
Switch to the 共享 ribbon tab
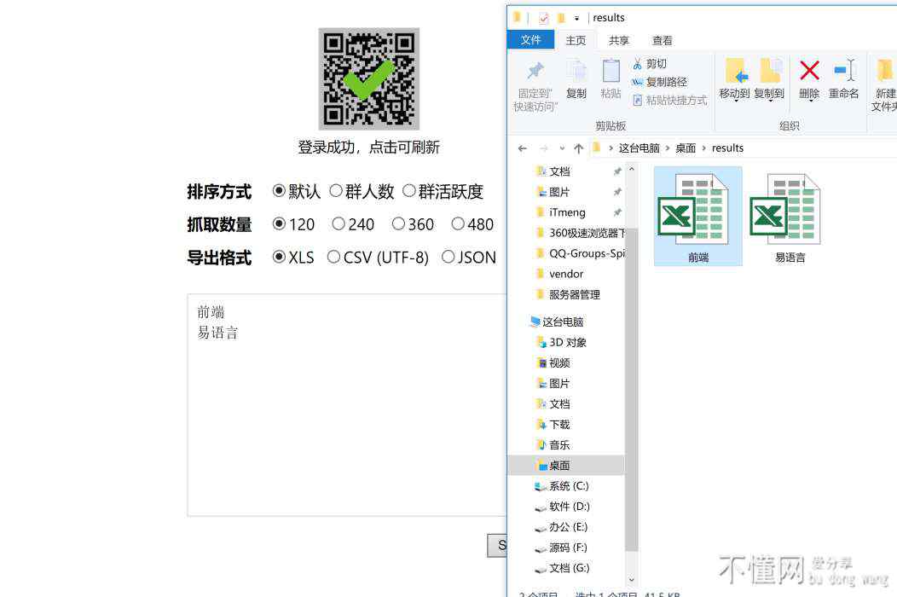619,40
